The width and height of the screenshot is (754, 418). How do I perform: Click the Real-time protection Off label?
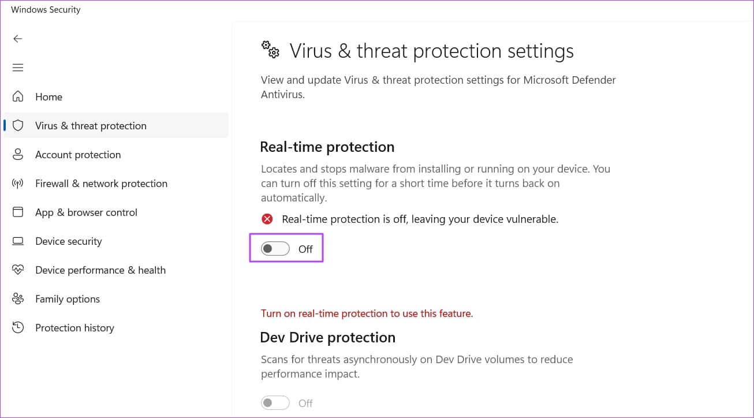coord(305,249)
